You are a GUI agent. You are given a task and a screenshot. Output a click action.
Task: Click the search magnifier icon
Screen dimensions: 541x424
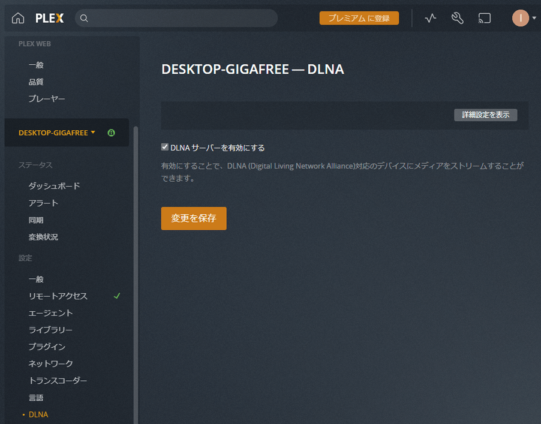tap(84, 18)
